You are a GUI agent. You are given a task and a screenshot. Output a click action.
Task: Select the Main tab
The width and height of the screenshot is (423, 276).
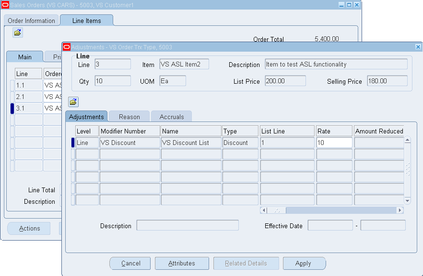click(24, 56)
